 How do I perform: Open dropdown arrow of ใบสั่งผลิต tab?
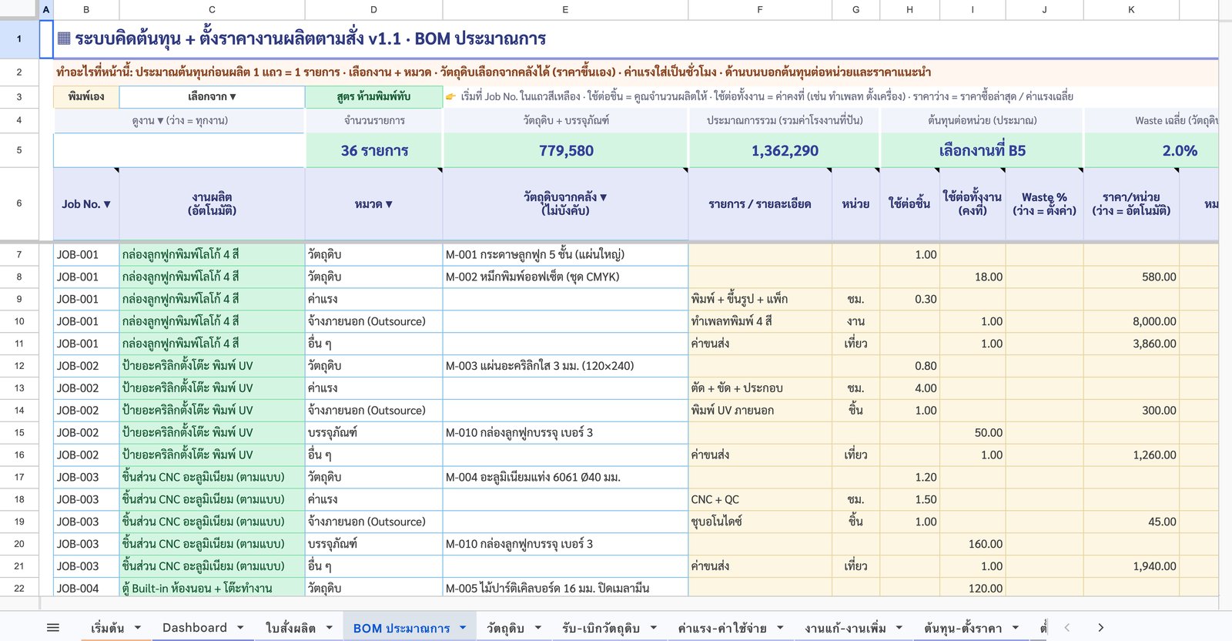pos(330,628)
